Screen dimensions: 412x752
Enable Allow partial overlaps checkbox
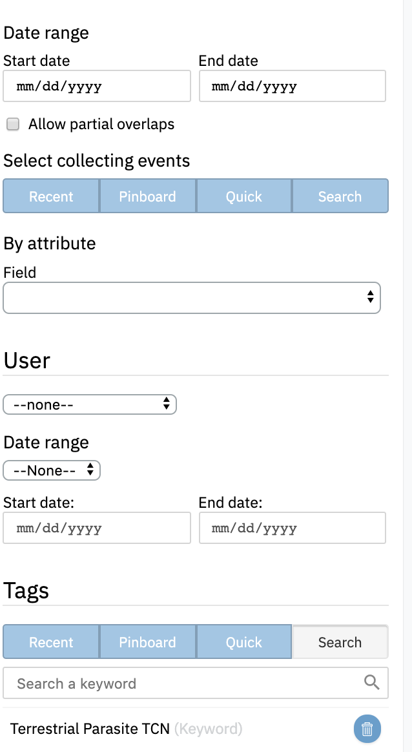(12, 124)
